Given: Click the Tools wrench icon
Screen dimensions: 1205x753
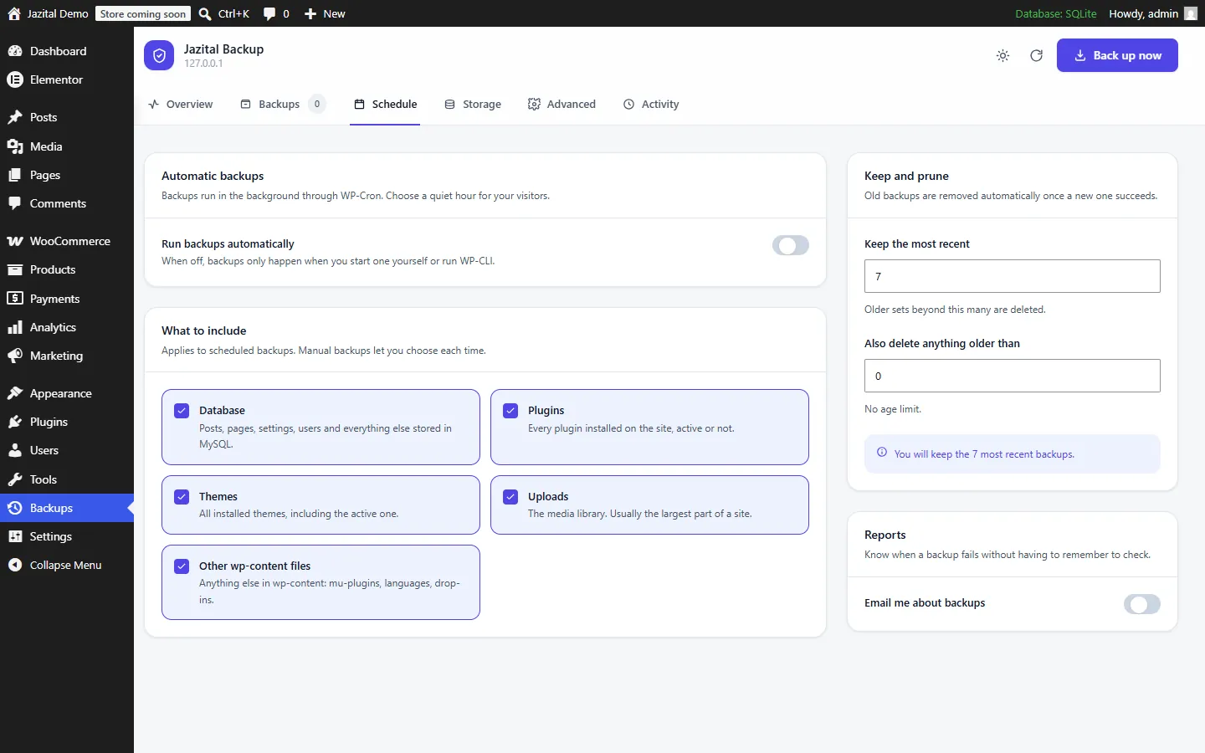Looking at the screenshot, I should [15, 479].
